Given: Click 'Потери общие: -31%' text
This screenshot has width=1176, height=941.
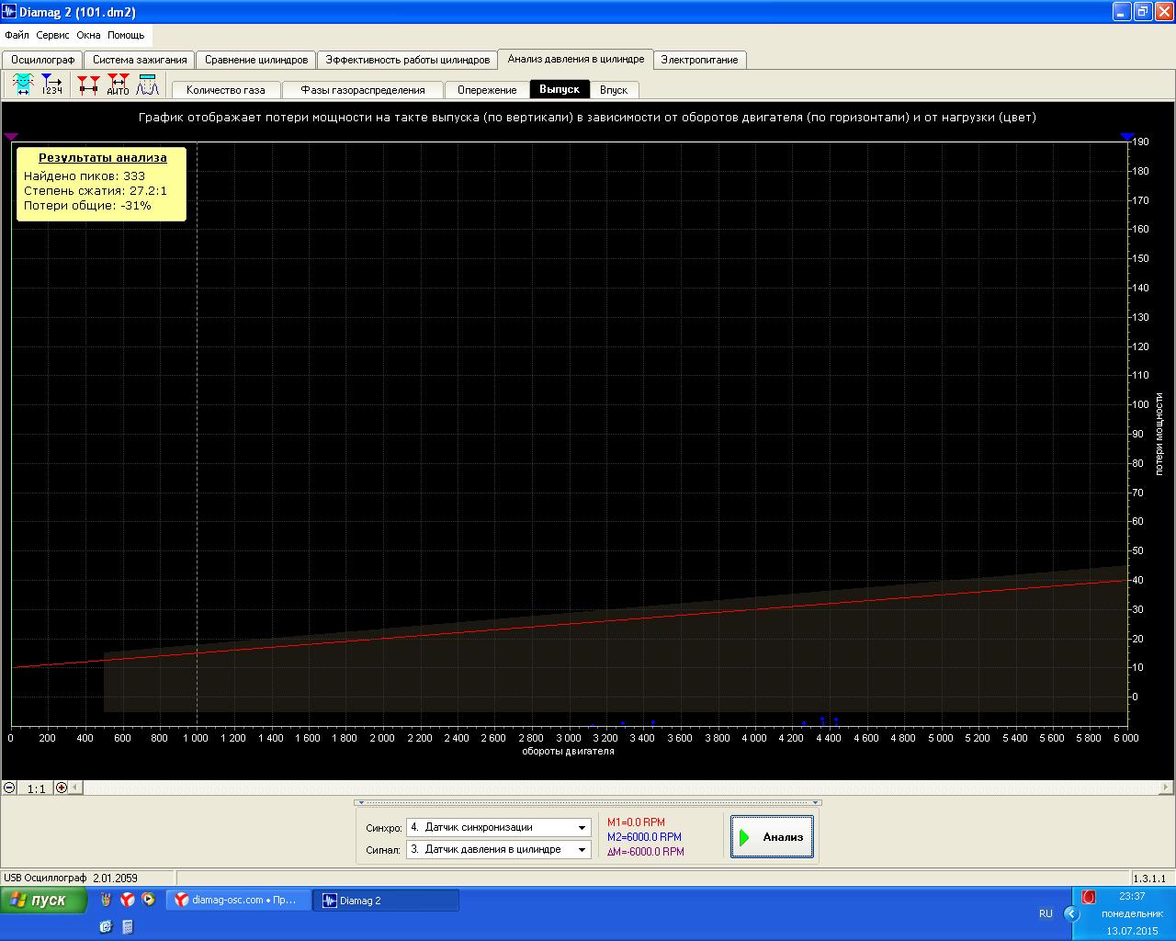Looking at the screenshot, I should [87, 206].
